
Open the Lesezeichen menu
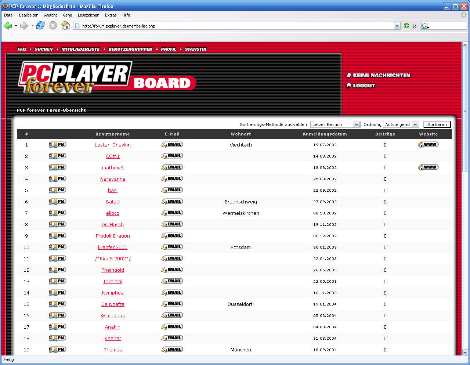click(x=88, y=15)
